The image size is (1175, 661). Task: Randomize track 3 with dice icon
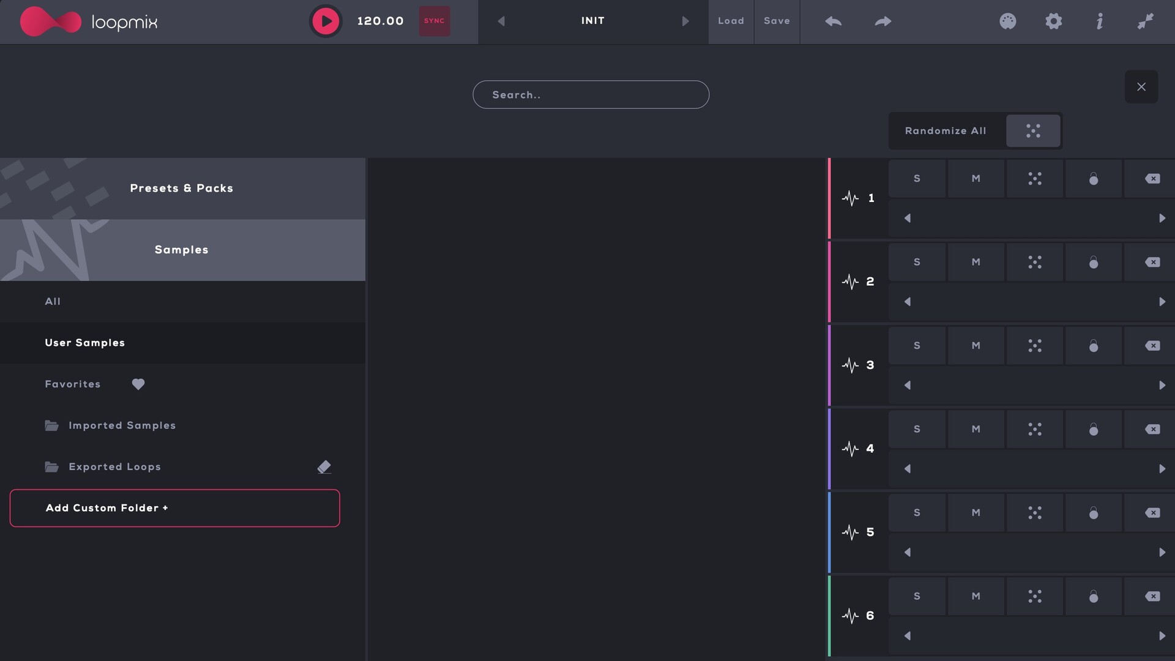pos(1034,346)
